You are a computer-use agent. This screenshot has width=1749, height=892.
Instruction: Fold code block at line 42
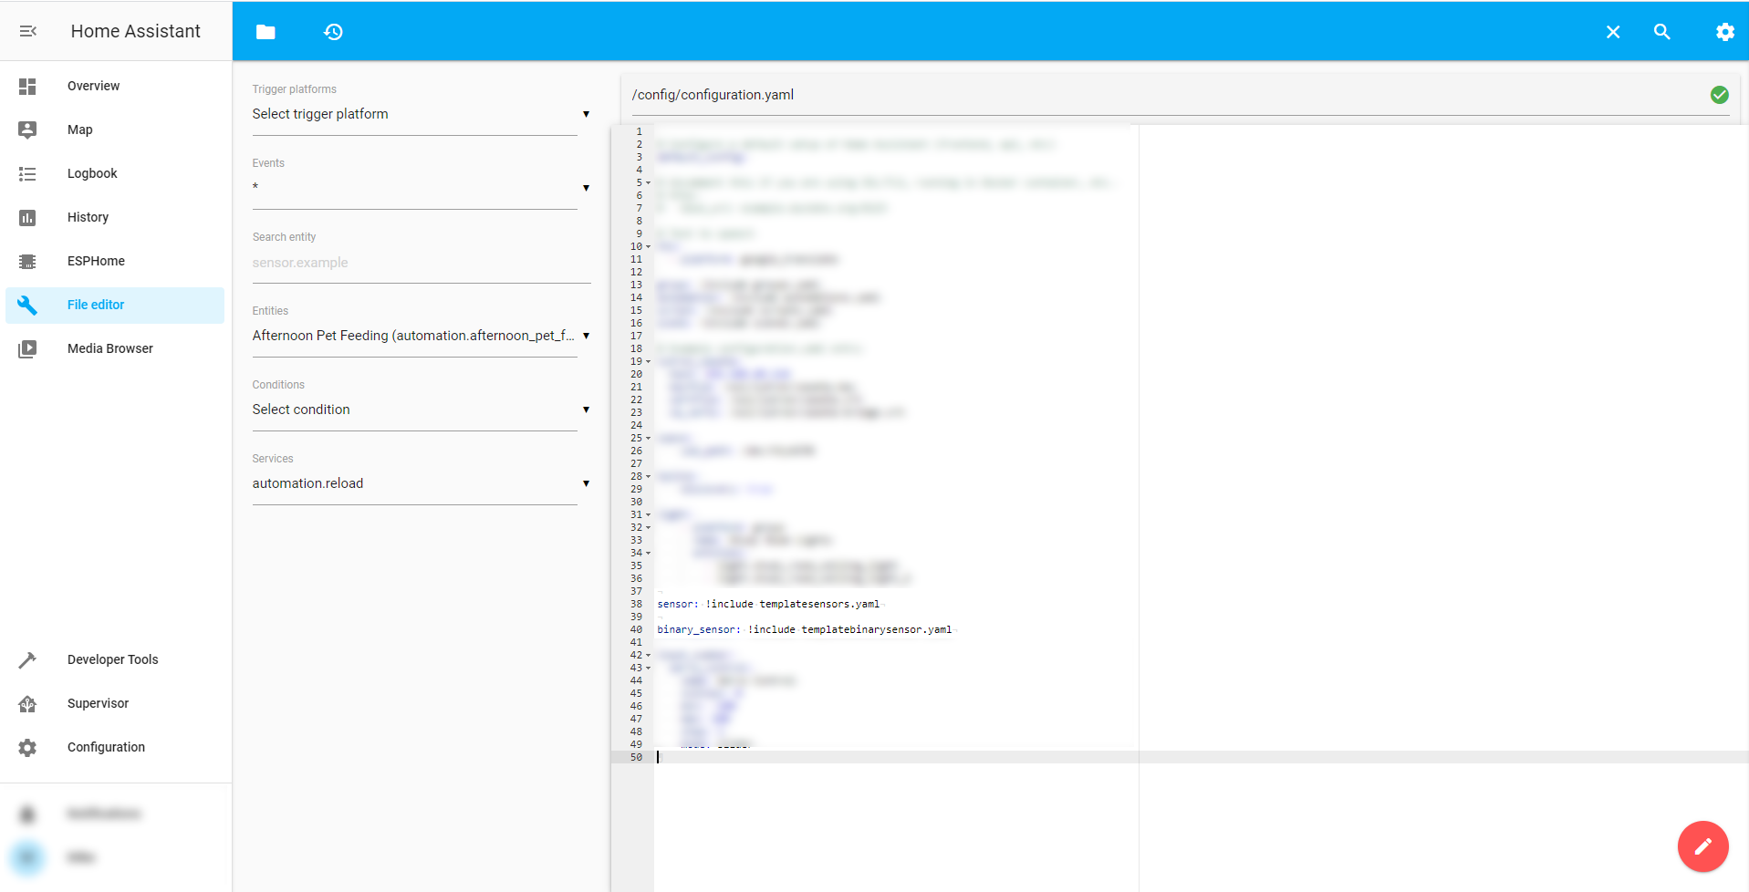pyautogui.click(x=649, y=655)
